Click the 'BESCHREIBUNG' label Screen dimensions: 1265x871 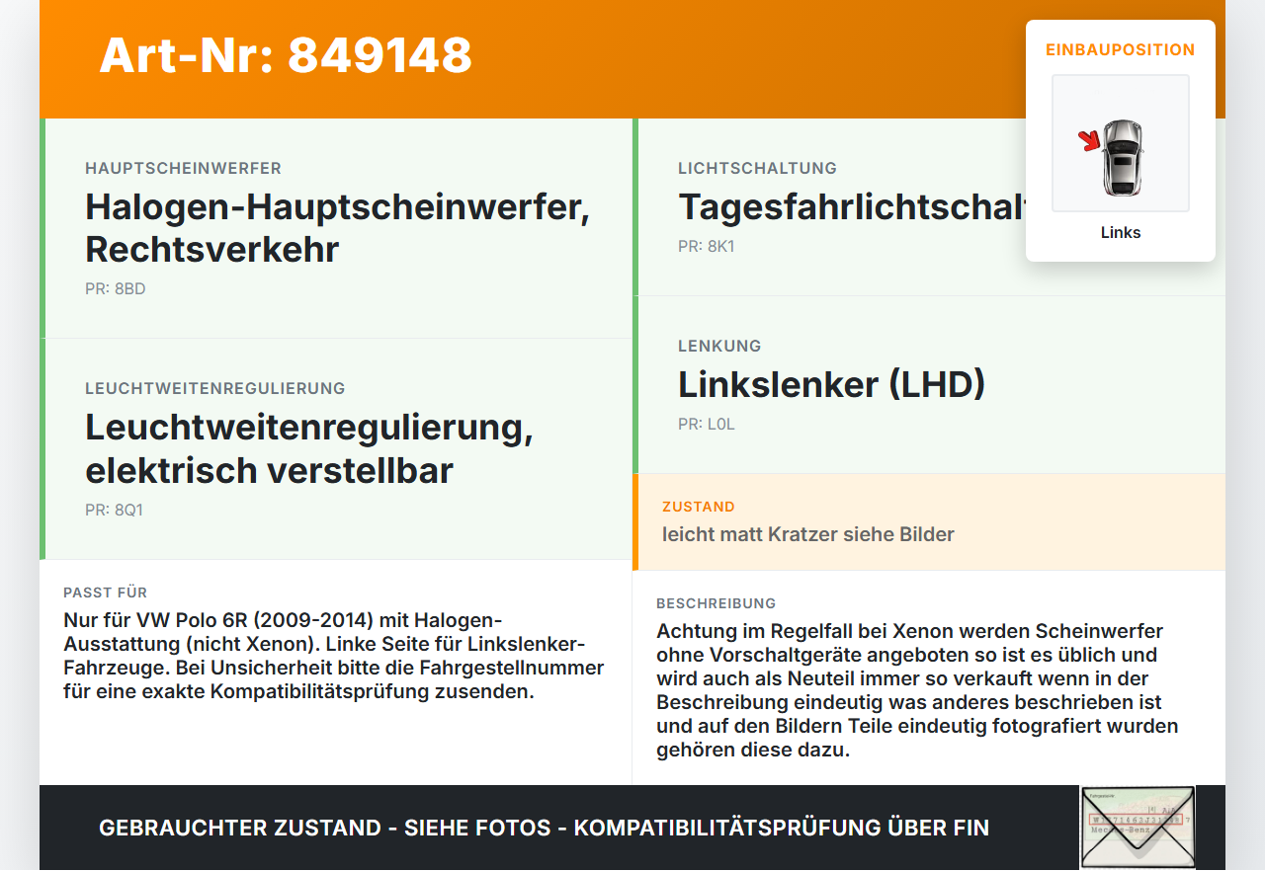(717, 603)
